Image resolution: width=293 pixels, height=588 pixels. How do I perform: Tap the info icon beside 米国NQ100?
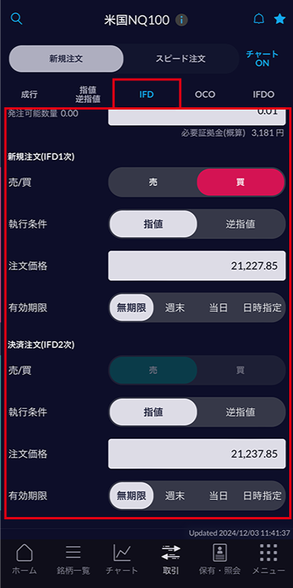pyautogui.click(x=182, y=20)
